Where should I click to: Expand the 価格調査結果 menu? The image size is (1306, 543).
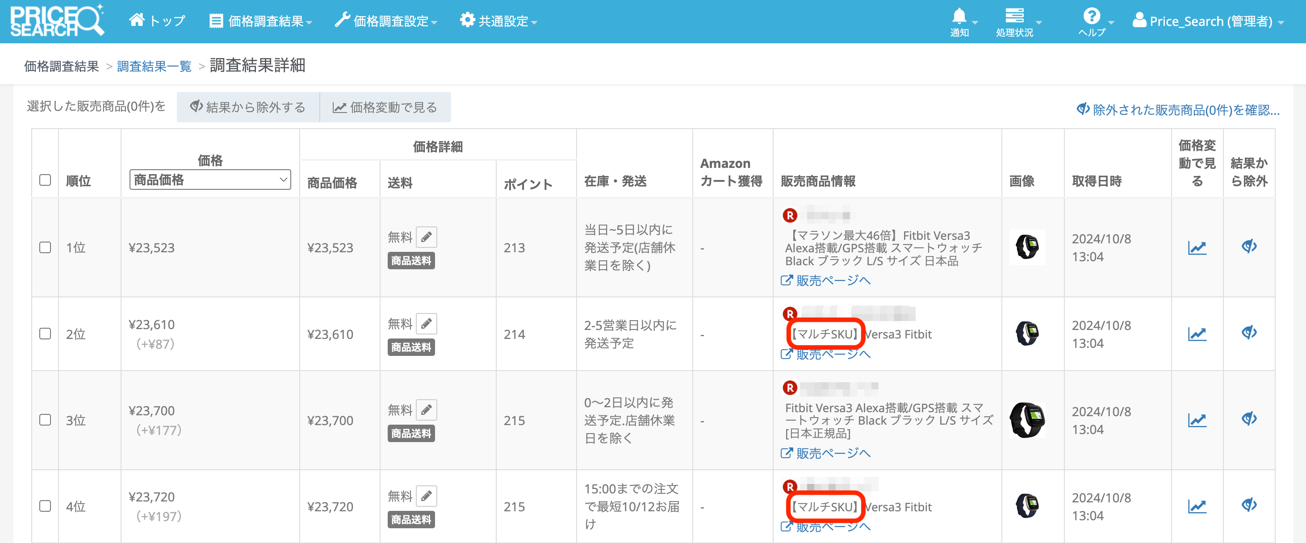[x=260, y=21]
